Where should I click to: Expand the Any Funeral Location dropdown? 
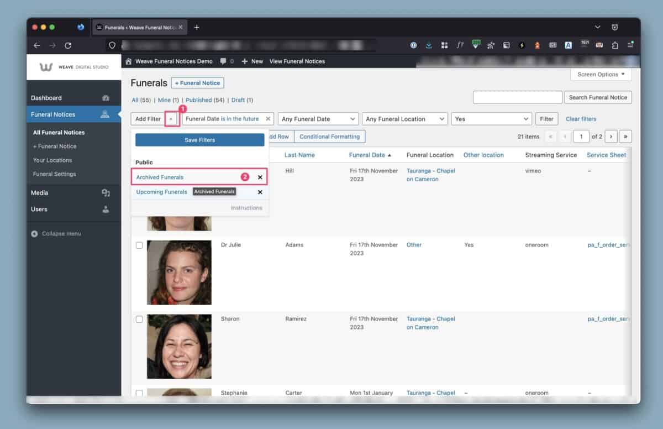coord(404,119)
